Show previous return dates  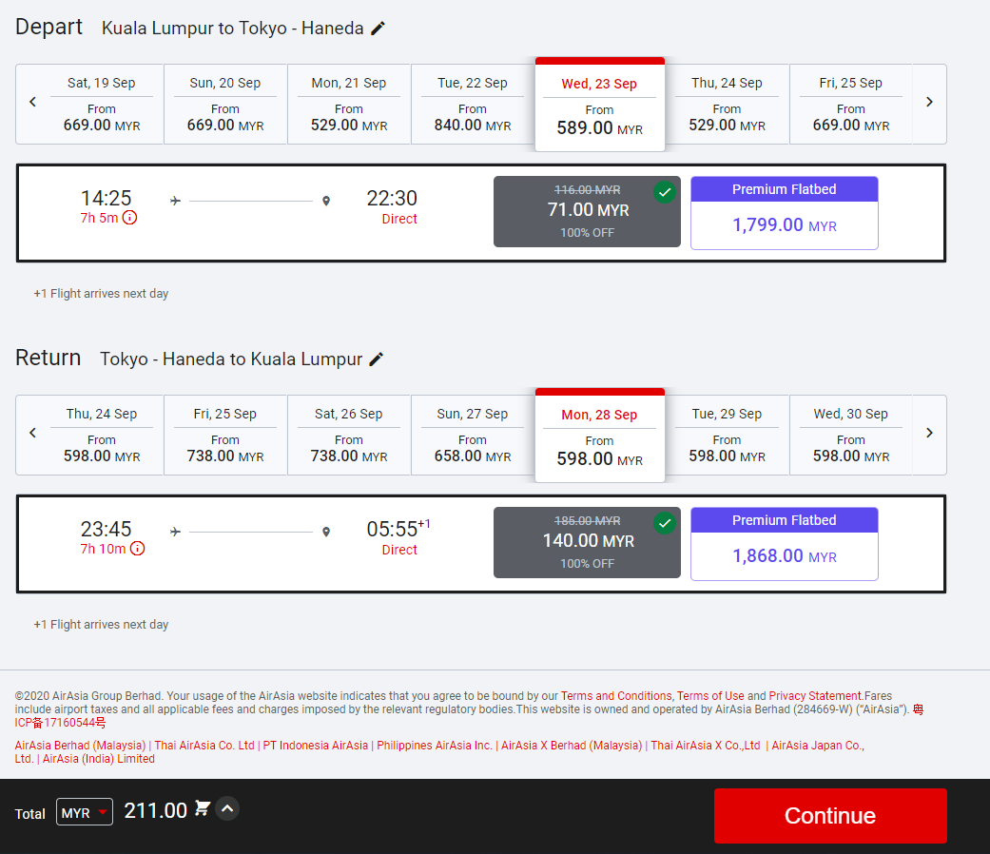32,434
